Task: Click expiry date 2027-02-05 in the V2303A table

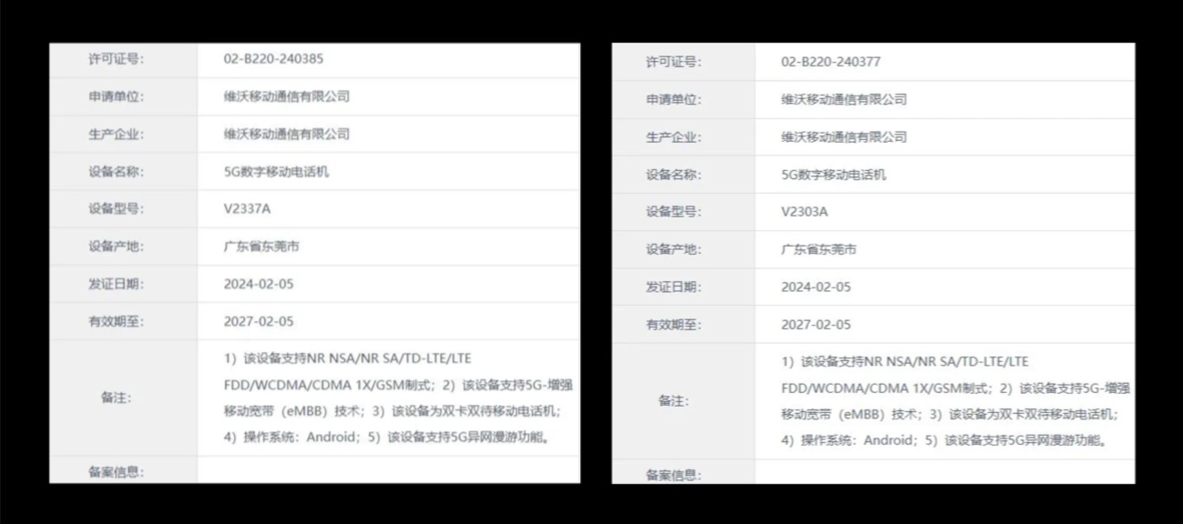Action: point(816,324)
